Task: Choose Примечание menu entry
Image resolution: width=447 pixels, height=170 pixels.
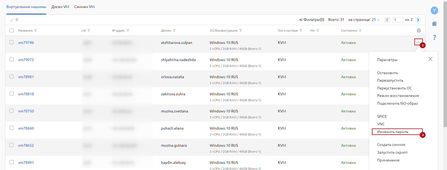Action: [x=388, y=160]
